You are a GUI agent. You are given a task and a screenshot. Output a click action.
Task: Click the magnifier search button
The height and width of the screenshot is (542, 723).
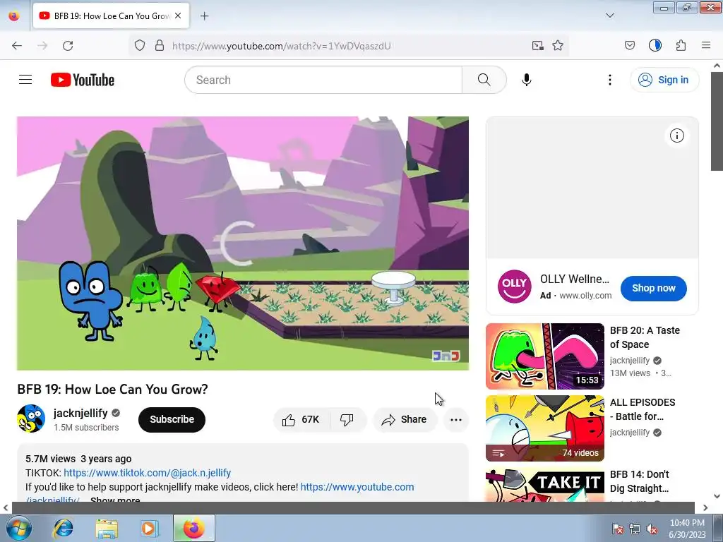(x=484, y=80)
